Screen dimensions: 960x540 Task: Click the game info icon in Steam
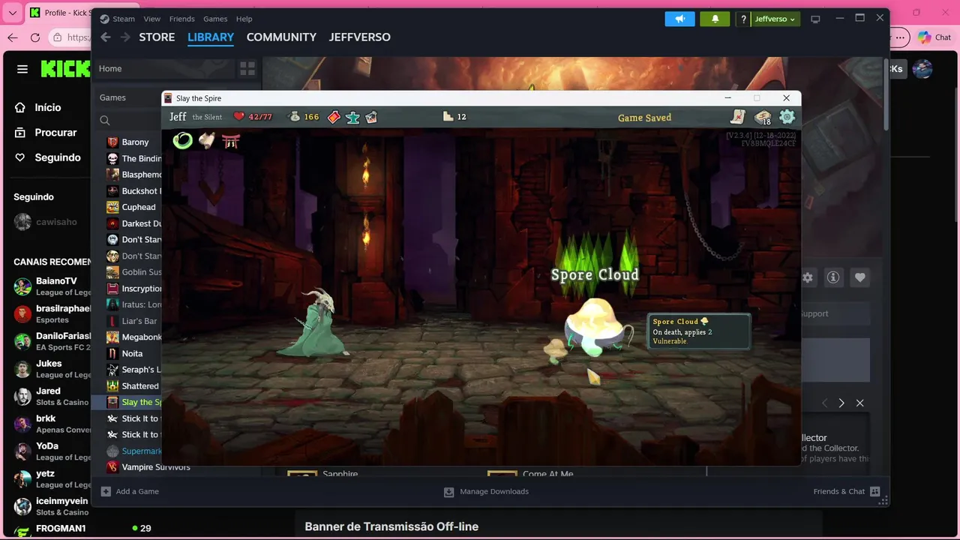coord(833,277)
